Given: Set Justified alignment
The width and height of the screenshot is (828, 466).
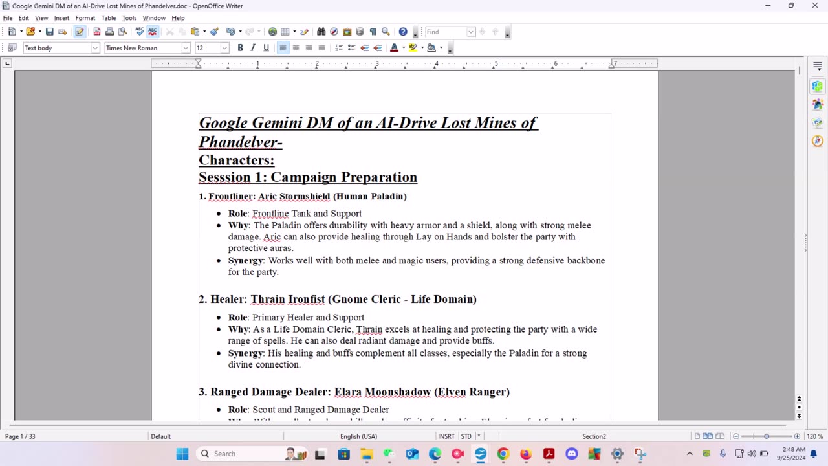Looking at the screenshot, I should [321, 48].
